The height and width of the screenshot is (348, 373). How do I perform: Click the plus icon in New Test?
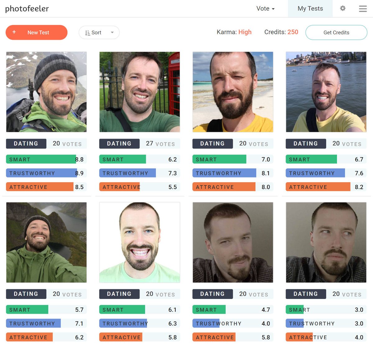tap(14, 32)
